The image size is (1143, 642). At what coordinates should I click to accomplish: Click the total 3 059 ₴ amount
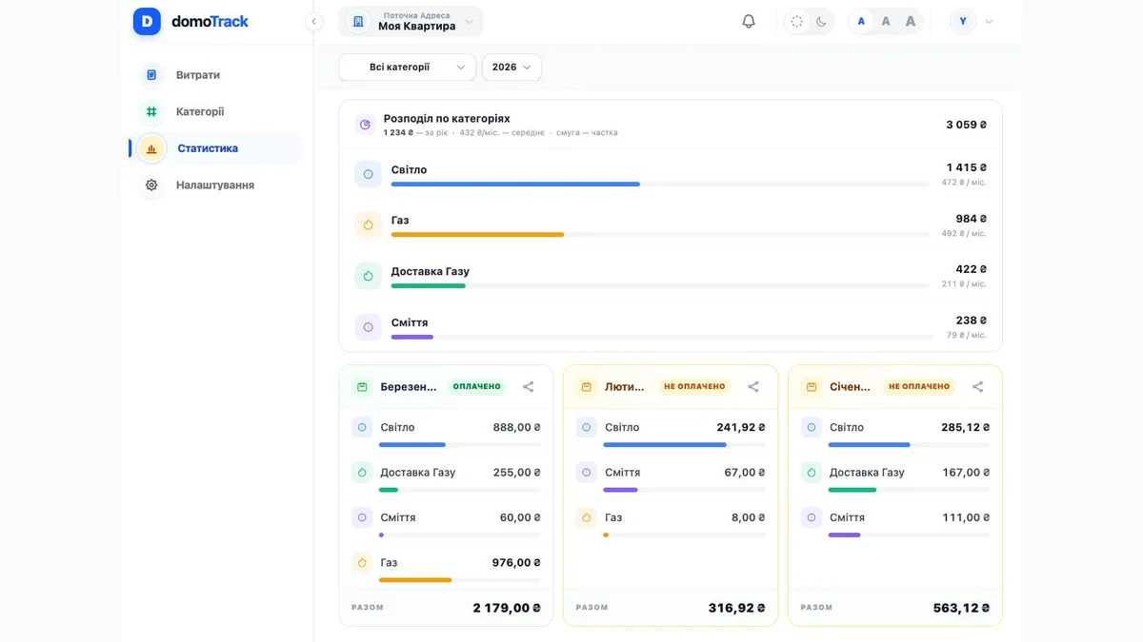(966, 125)
